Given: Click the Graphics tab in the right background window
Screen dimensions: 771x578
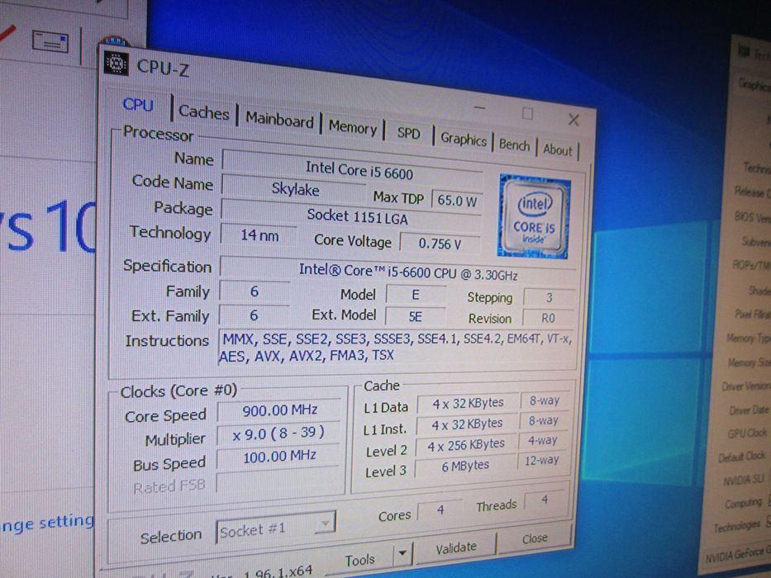Looking at the screenshot, I should pos(754,84).
